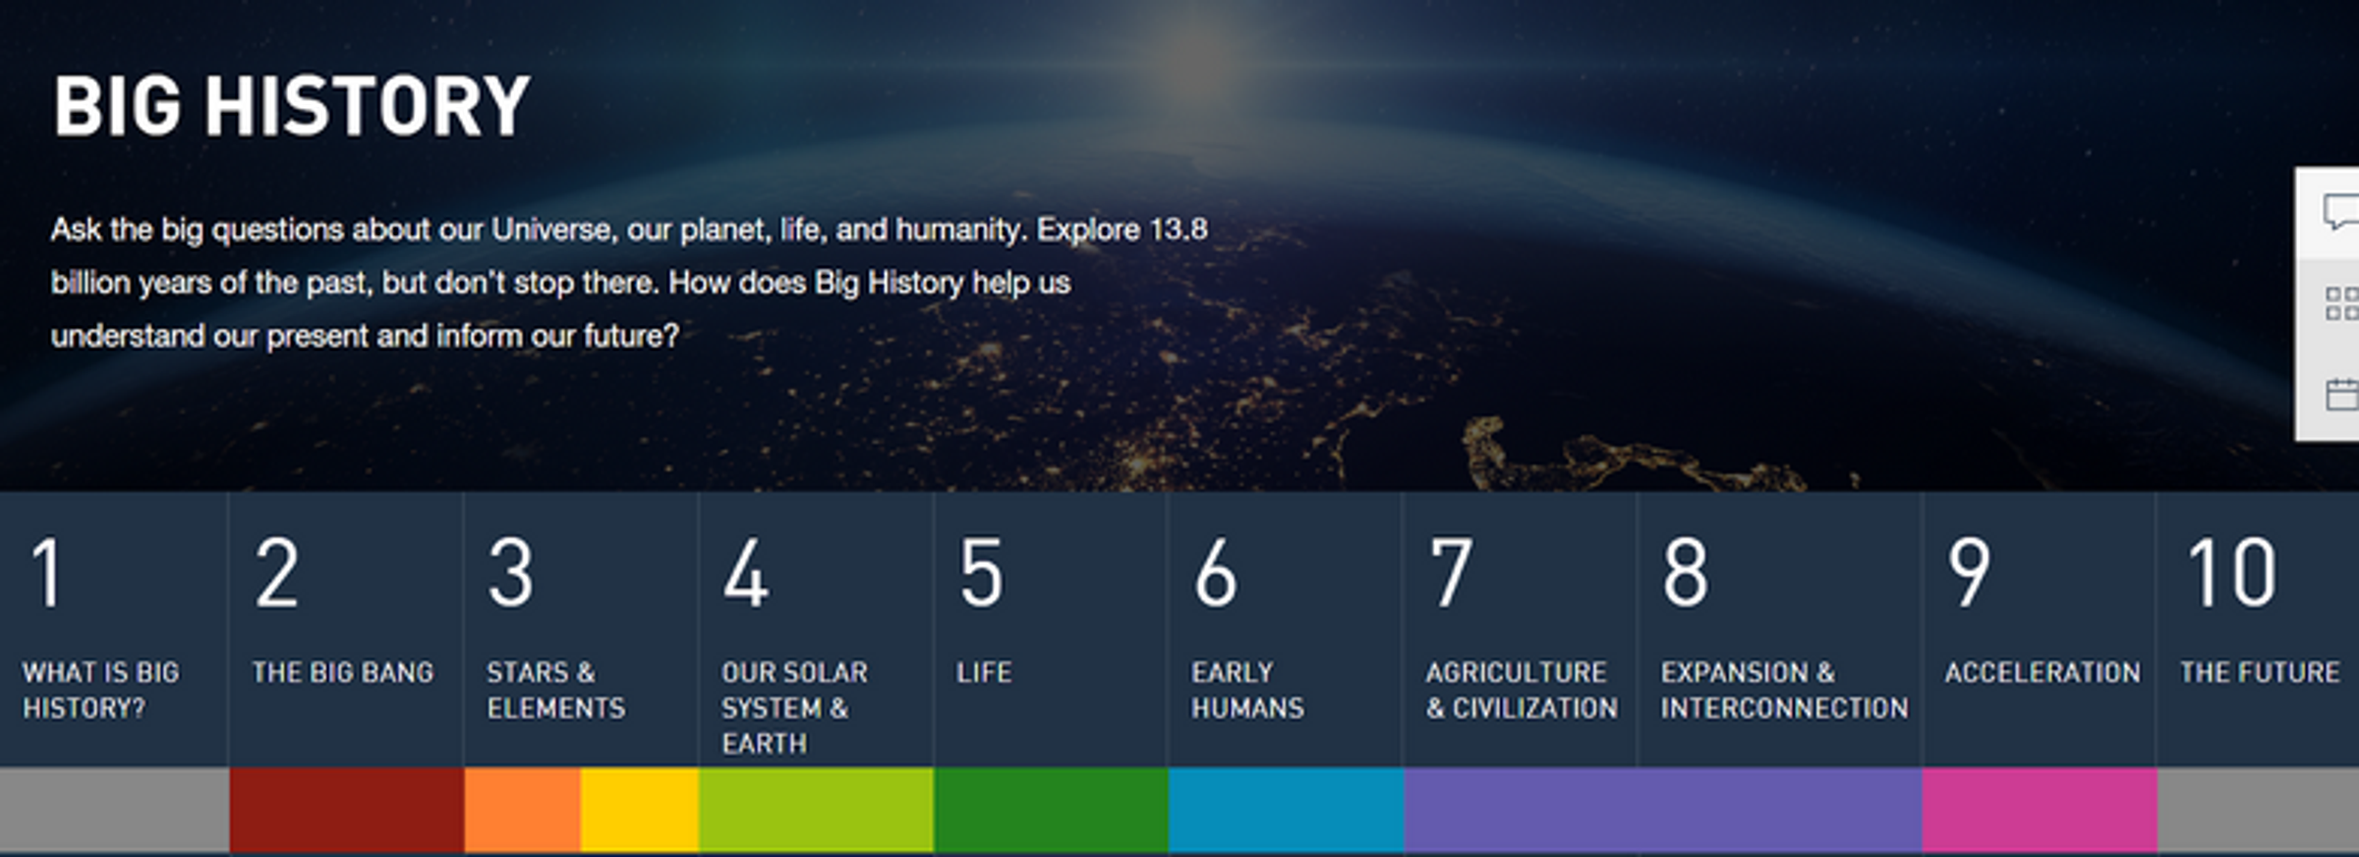Open unit 8 Expansion & Interconnection

(1780, 629)
